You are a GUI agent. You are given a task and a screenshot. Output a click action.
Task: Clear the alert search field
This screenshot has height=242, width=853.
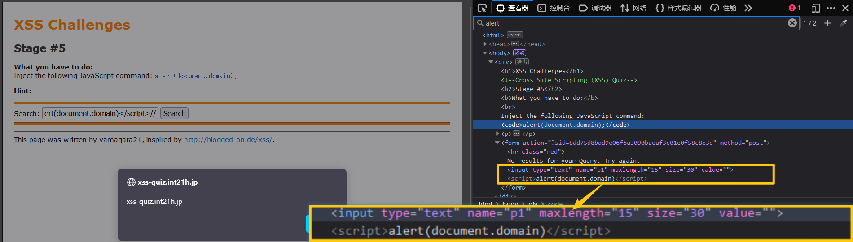(x=792, y=23)
